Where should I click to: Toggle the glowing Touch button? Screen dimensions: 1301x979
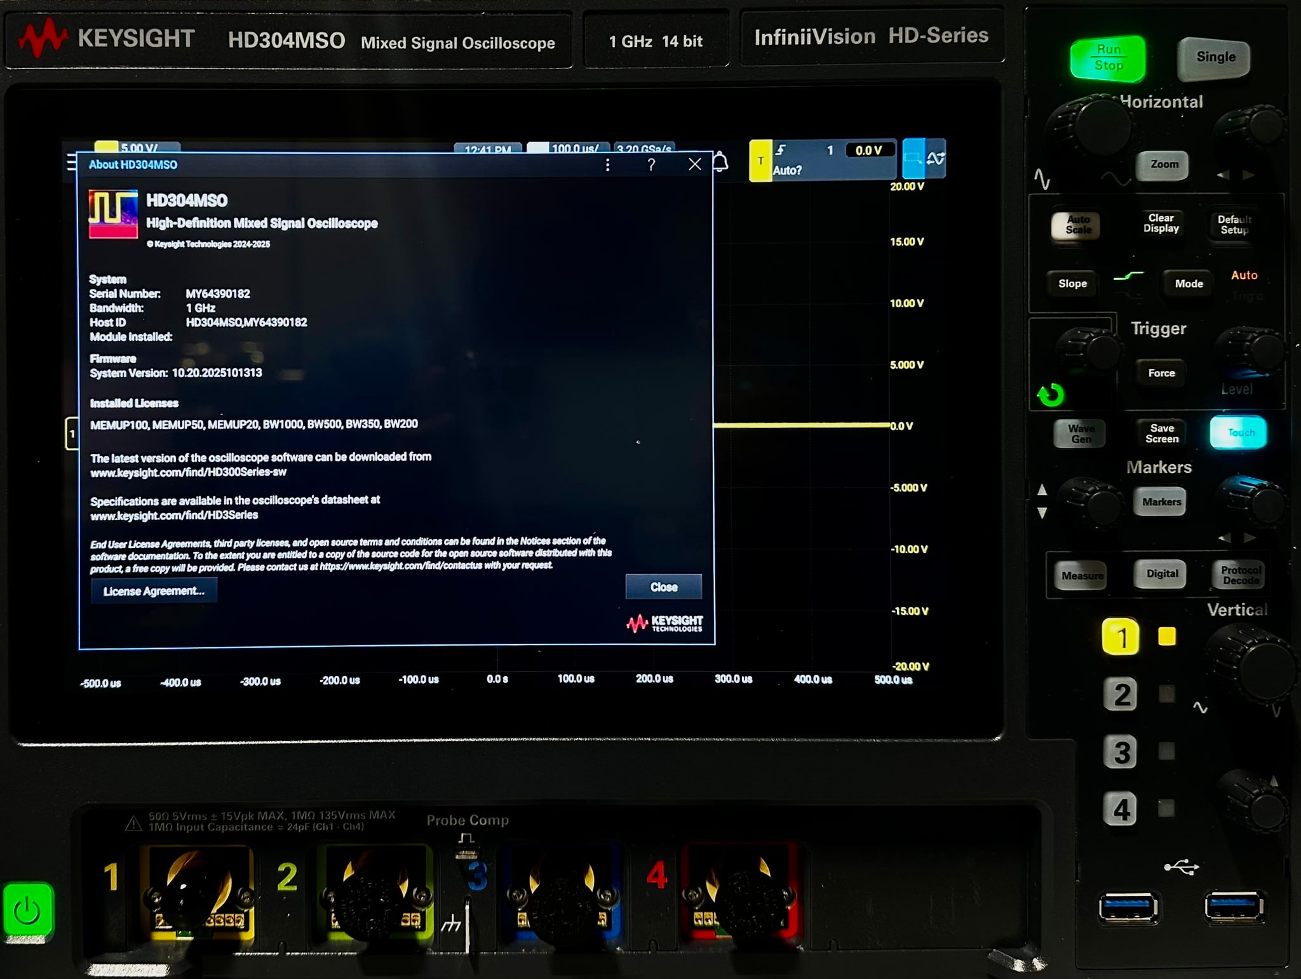point(1239,432)
